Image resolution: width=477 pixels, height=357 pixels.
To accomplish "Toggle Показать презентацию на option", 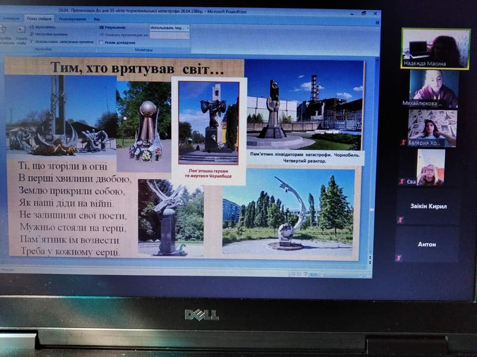I will [x=101, y=35].
